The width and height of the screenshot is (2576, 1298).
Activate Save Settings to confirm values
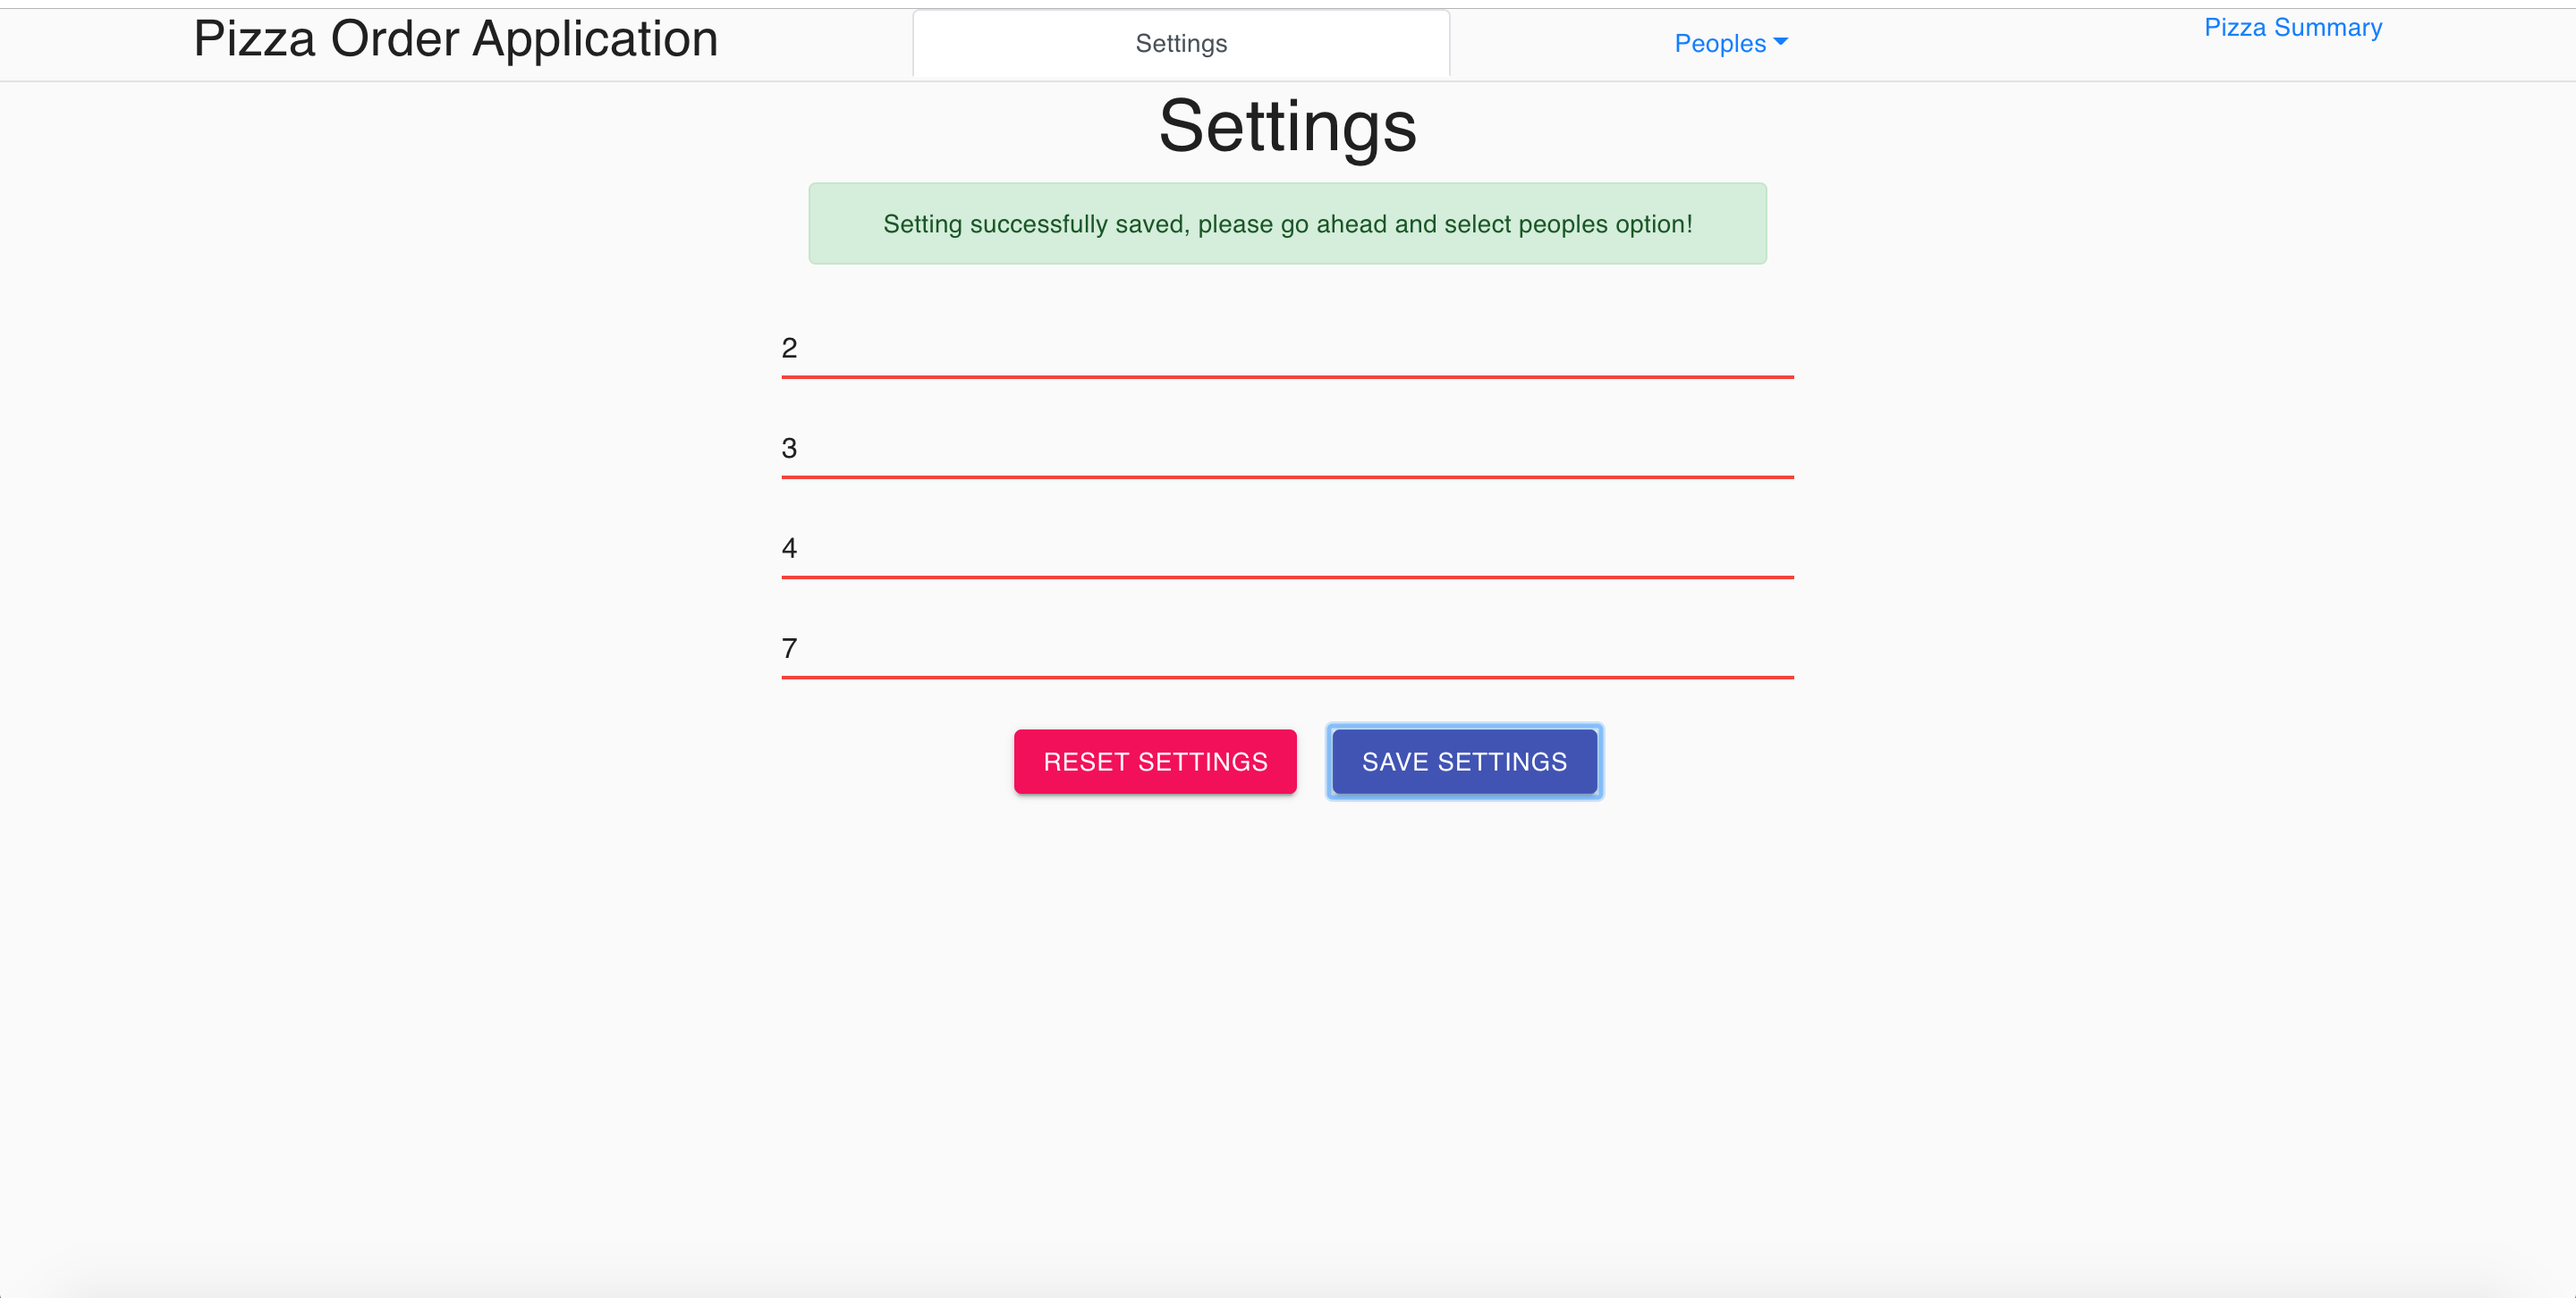(x=1463, y=762)
